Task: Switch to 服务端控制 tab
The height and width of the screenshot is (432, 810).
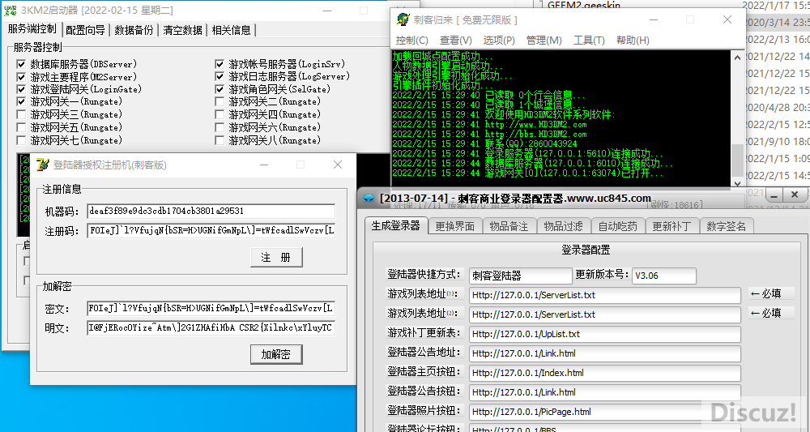Action: click(32, 29)
